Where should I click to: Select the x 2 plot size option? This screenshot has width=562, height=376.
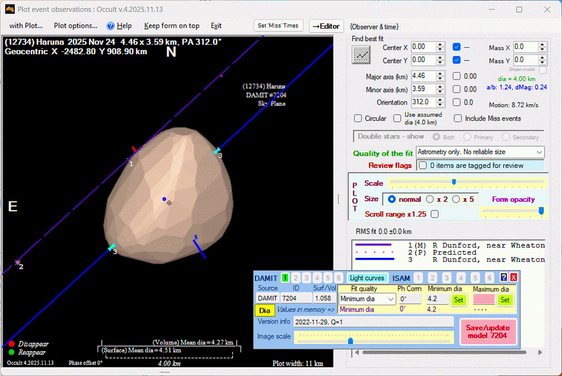click(430, 199)
